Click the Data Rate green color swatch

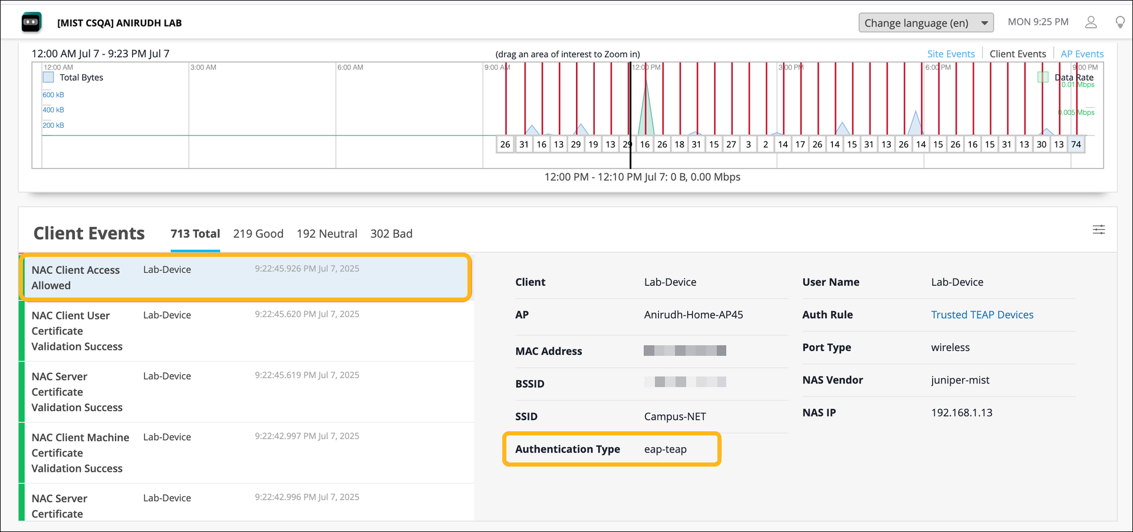click(x=1042, y=77)
